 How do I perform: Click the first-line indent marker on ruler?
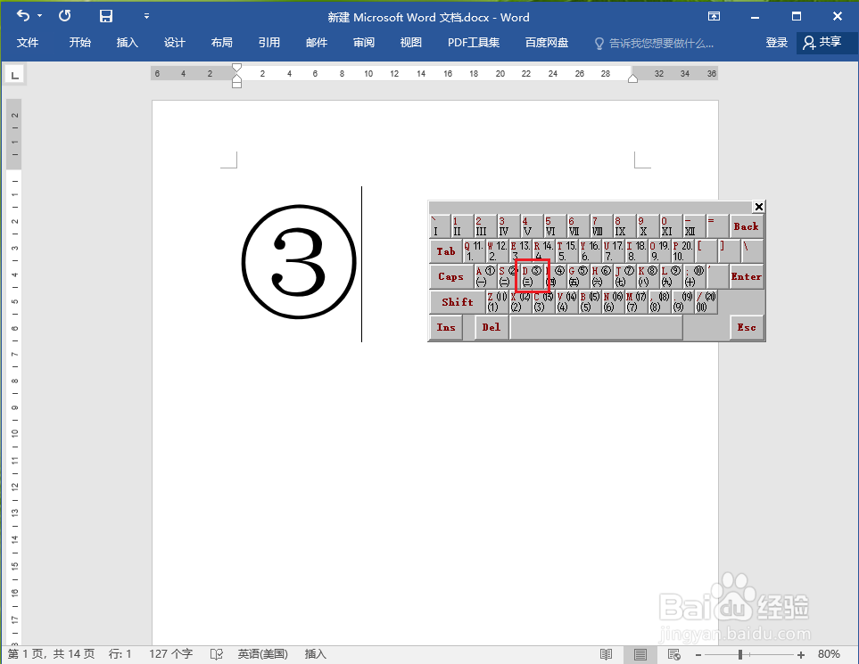click(236, 68)
